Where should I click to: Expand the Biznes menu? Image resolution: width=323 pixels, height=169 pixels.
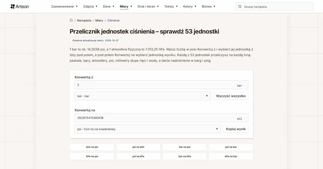coord(209,6)
